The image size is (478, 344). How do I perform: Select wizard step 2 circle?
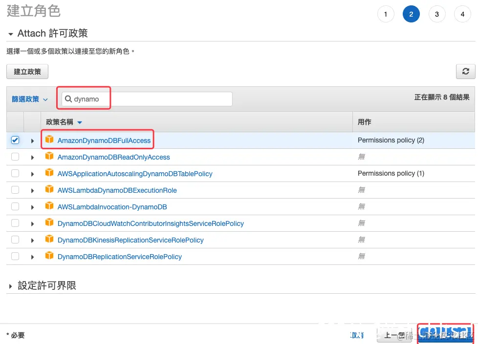(x=411, y=14)
